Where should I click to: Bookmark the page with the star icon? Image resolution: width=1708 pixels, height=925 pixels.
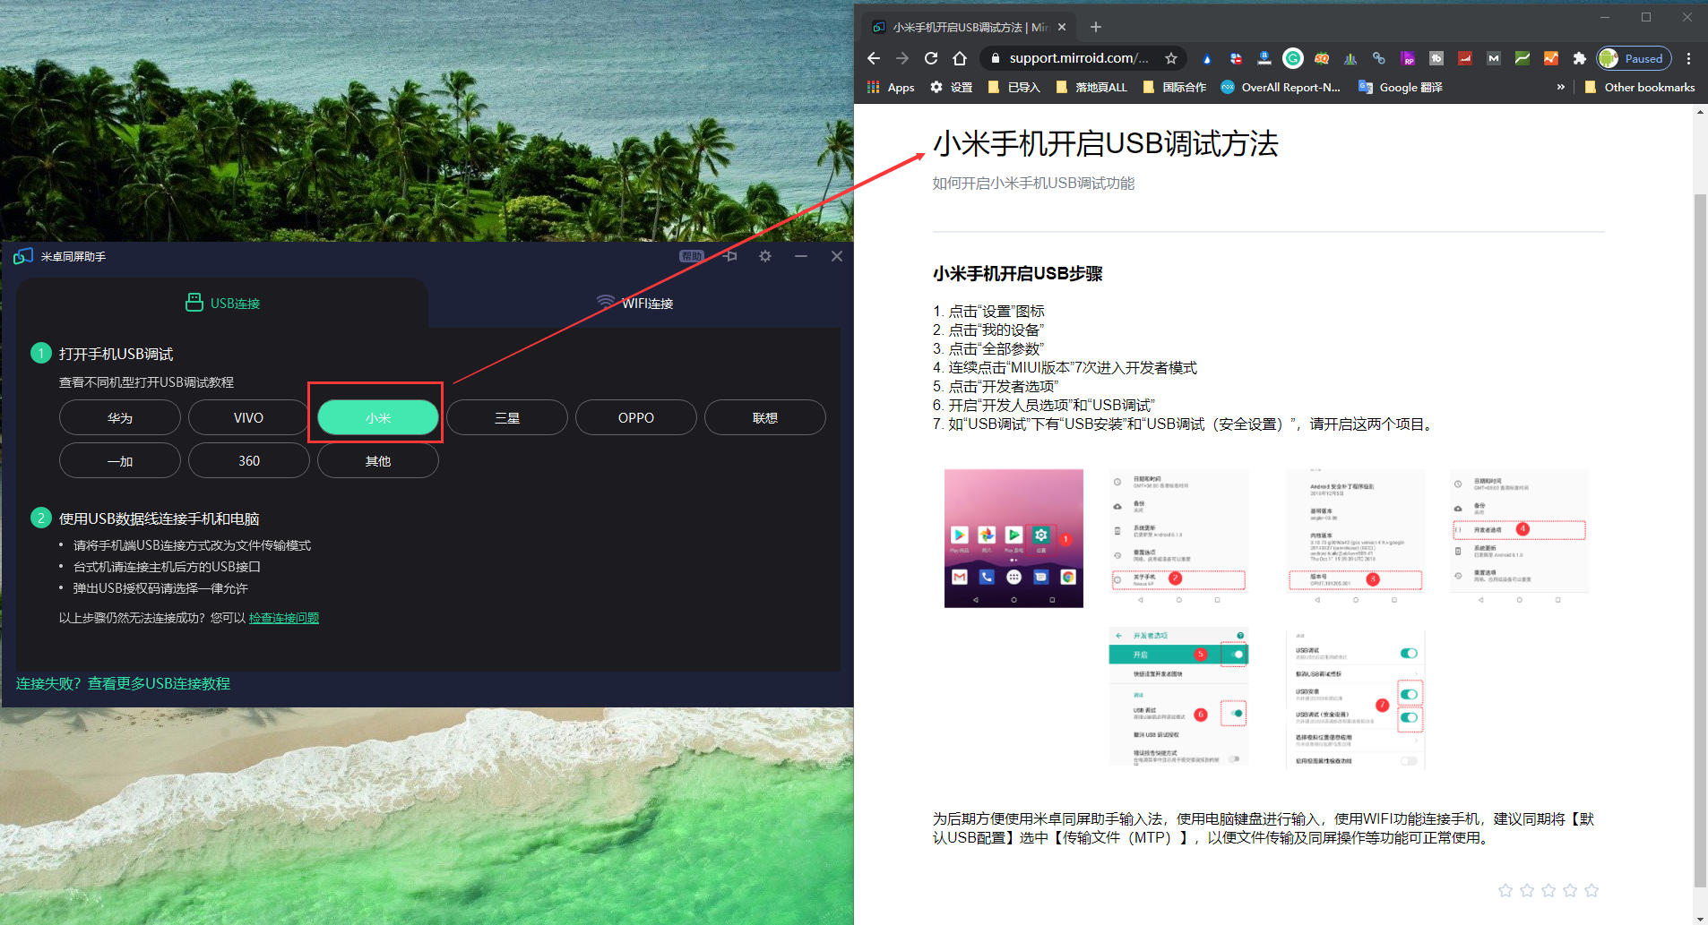(x=1171, y=58)
